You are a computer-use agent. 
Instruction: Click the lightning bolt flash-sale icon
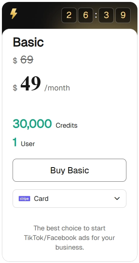point(13,14)
